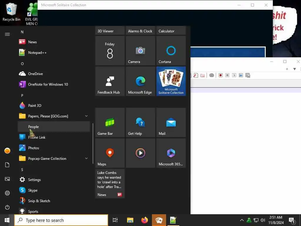Launch Microsoft Edge tile

[140, 81]
